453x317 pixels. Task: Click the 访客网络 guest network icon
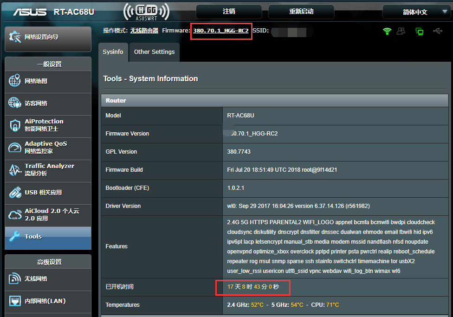coord(14,103)
